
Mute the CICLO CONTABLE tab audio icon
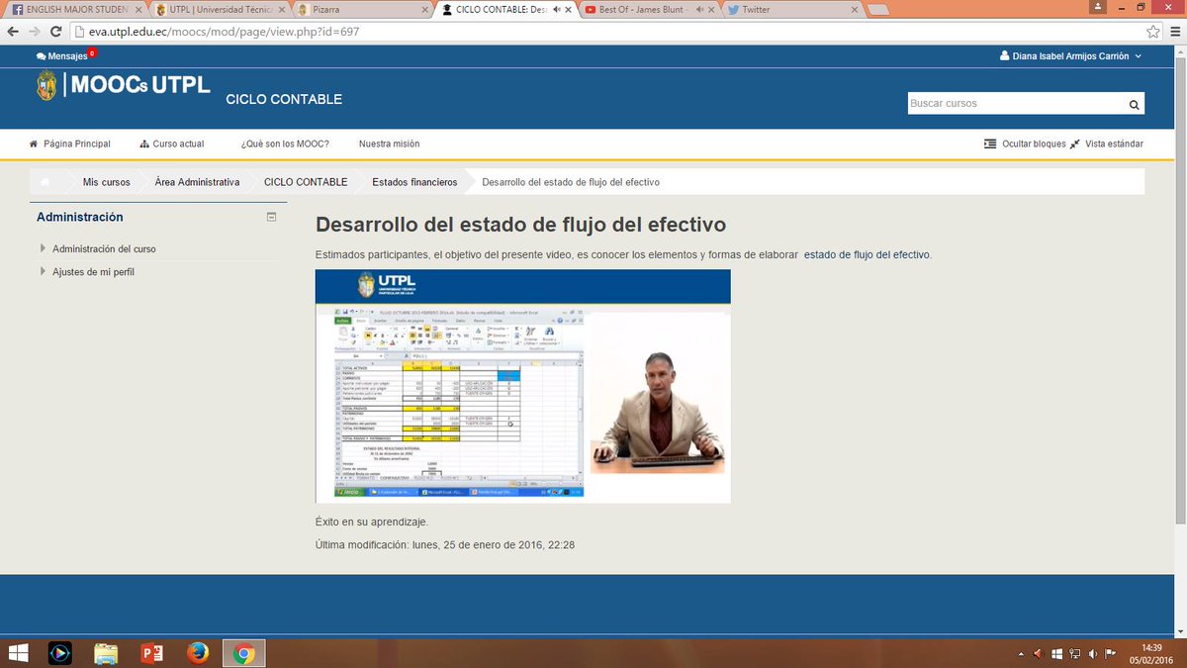pos(557,10)
